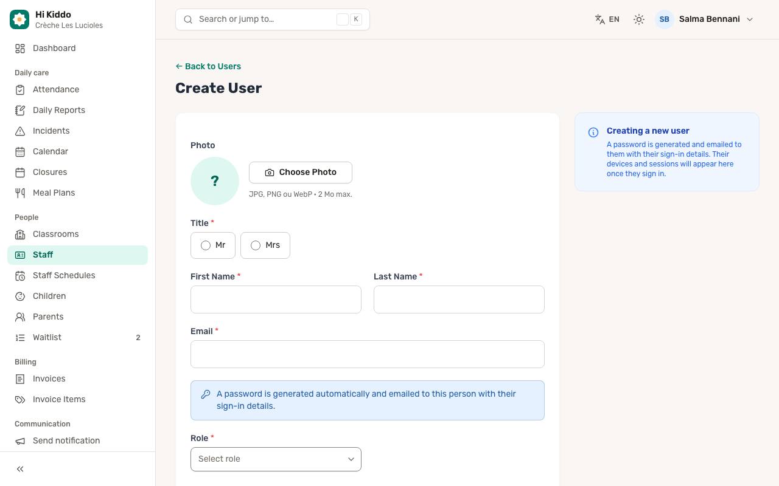Click the Invoice Items tag icon
The width and height of the screenshot is (779, 486).
tap(20, 399)
